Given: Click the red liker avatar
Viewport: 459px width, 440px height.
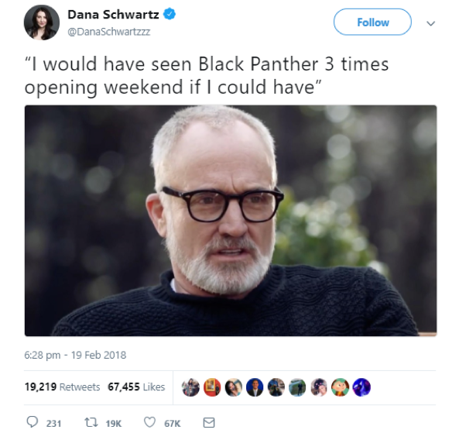Looking at the screenshot, I should [x=212, y=387].
